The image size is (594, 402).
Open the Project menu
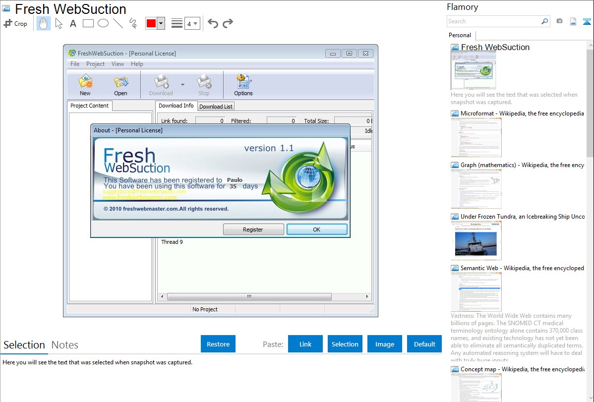95,64
